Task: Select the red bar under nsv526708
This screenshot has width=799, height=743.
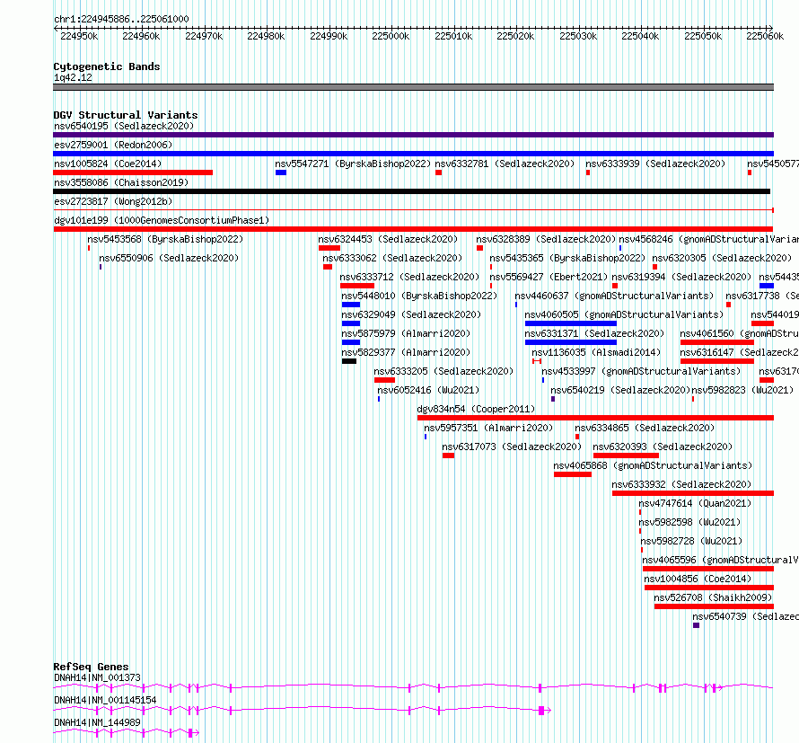Action: click(x=714, y=606)
